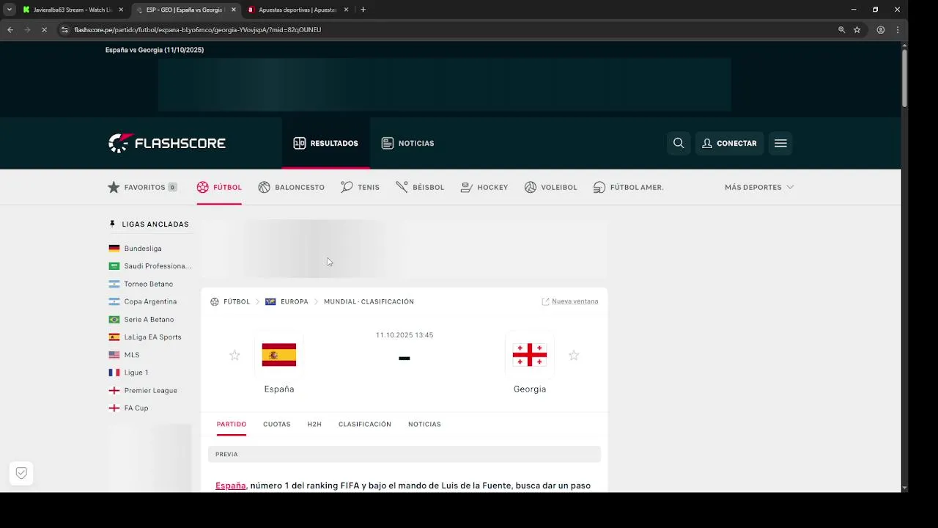Click the Georgia flag team logo

coord(530,355)
